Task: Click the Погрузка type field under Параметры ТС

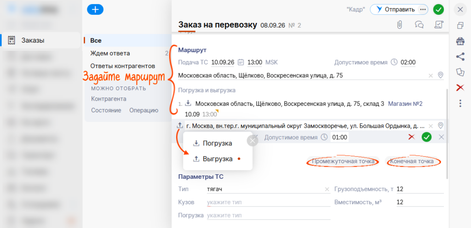Action: pos(269,216)
